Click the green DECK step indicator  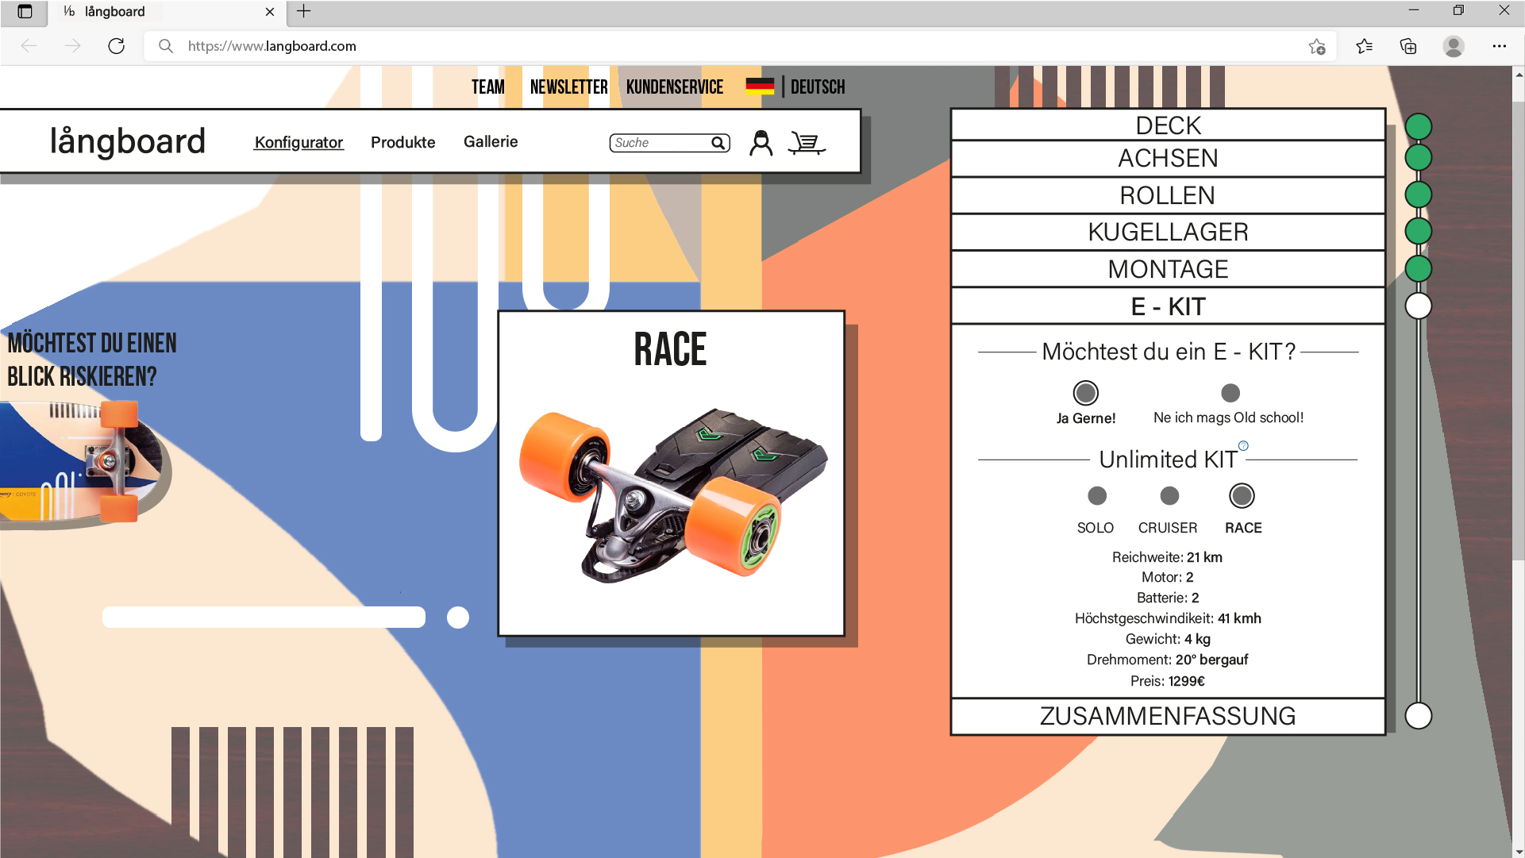[1417, 125]
